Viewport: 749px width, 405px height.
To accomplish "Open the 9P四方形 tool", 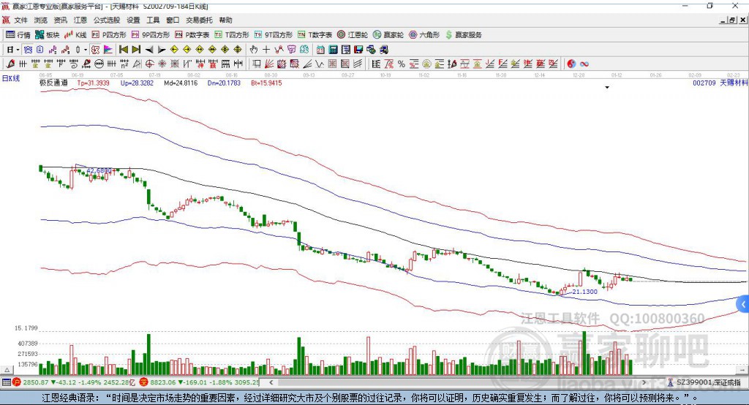I will [151, 35].
